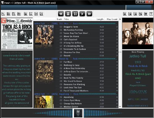Viewport: 154px width, 118px height.
Task: Click the Foo2 title bar app icon
Action: (2, 3)
